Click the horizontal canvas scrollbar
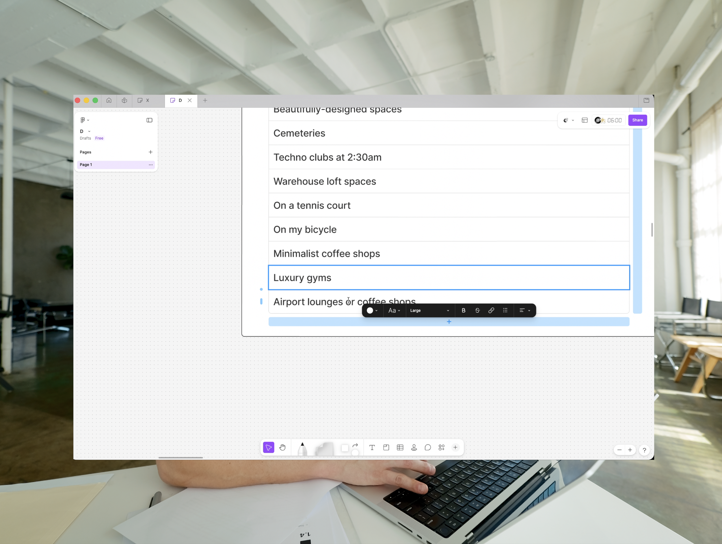 pyautogui.click(x=180, y=457)
